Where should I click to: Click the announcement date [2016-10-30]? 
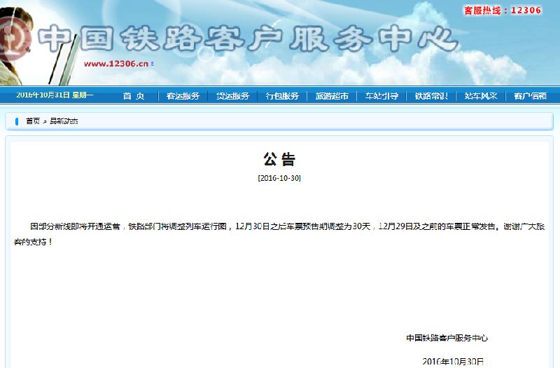[279, 178]
